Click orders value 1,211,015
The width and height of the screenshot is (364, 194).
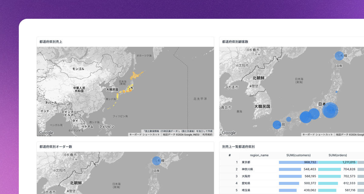[349, 162]
